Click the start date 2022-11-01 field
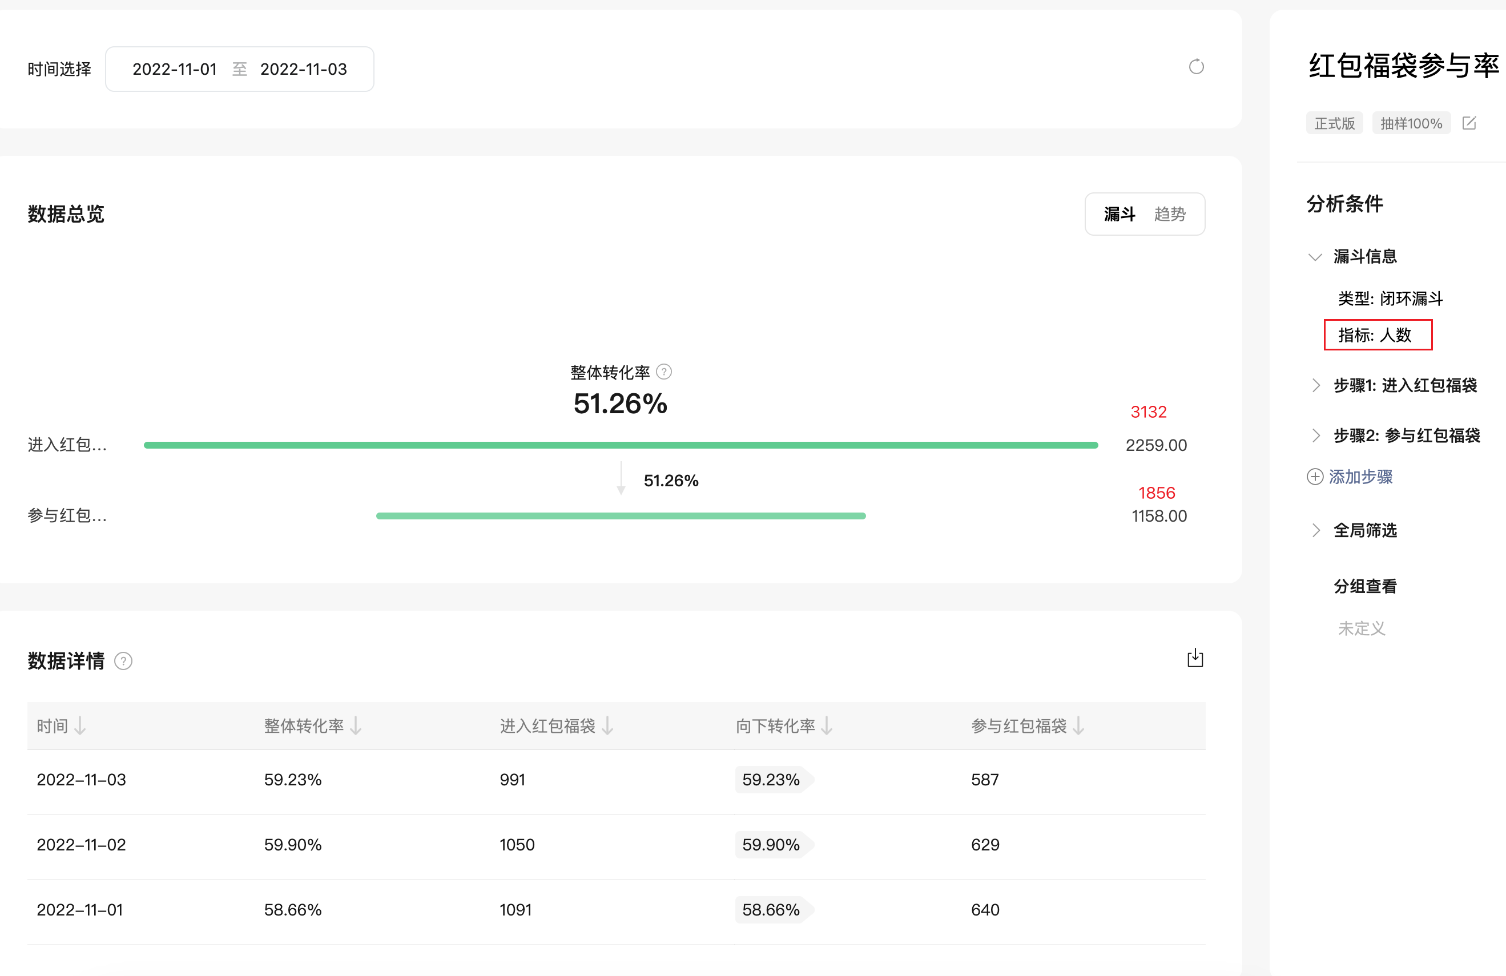1506x976 pixels. 175,69
